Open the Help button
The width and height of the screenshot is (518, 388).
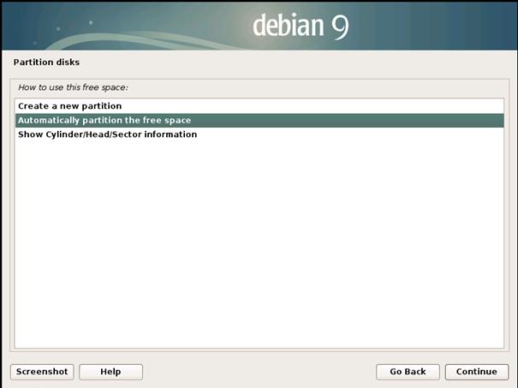point(110,372)
